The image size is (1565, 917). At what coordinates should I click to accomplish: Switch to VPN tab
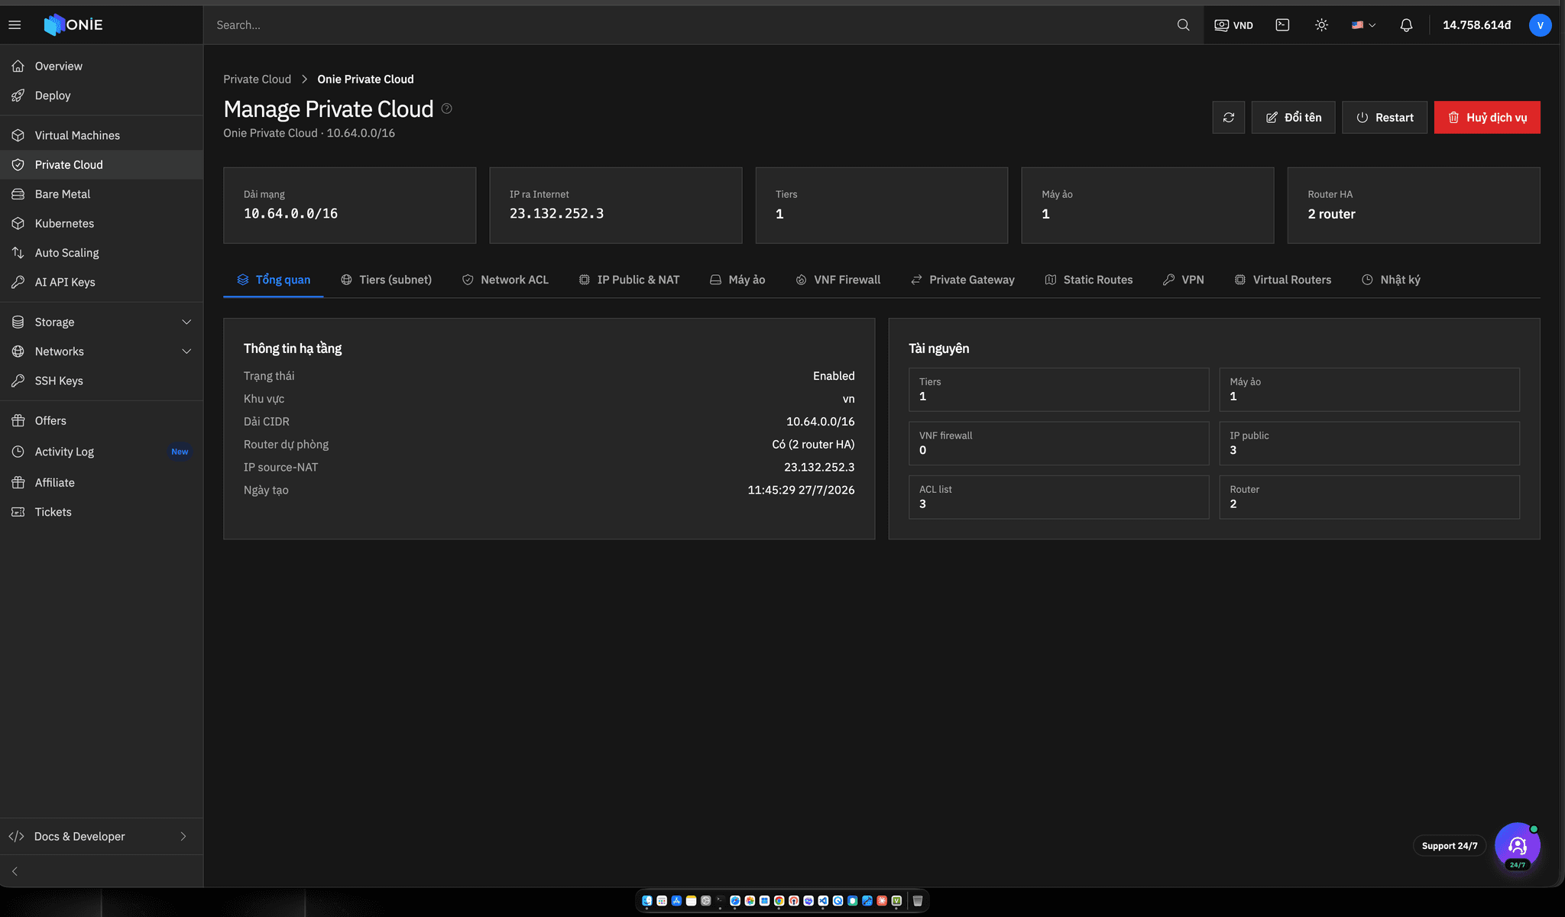point(1183,280)
